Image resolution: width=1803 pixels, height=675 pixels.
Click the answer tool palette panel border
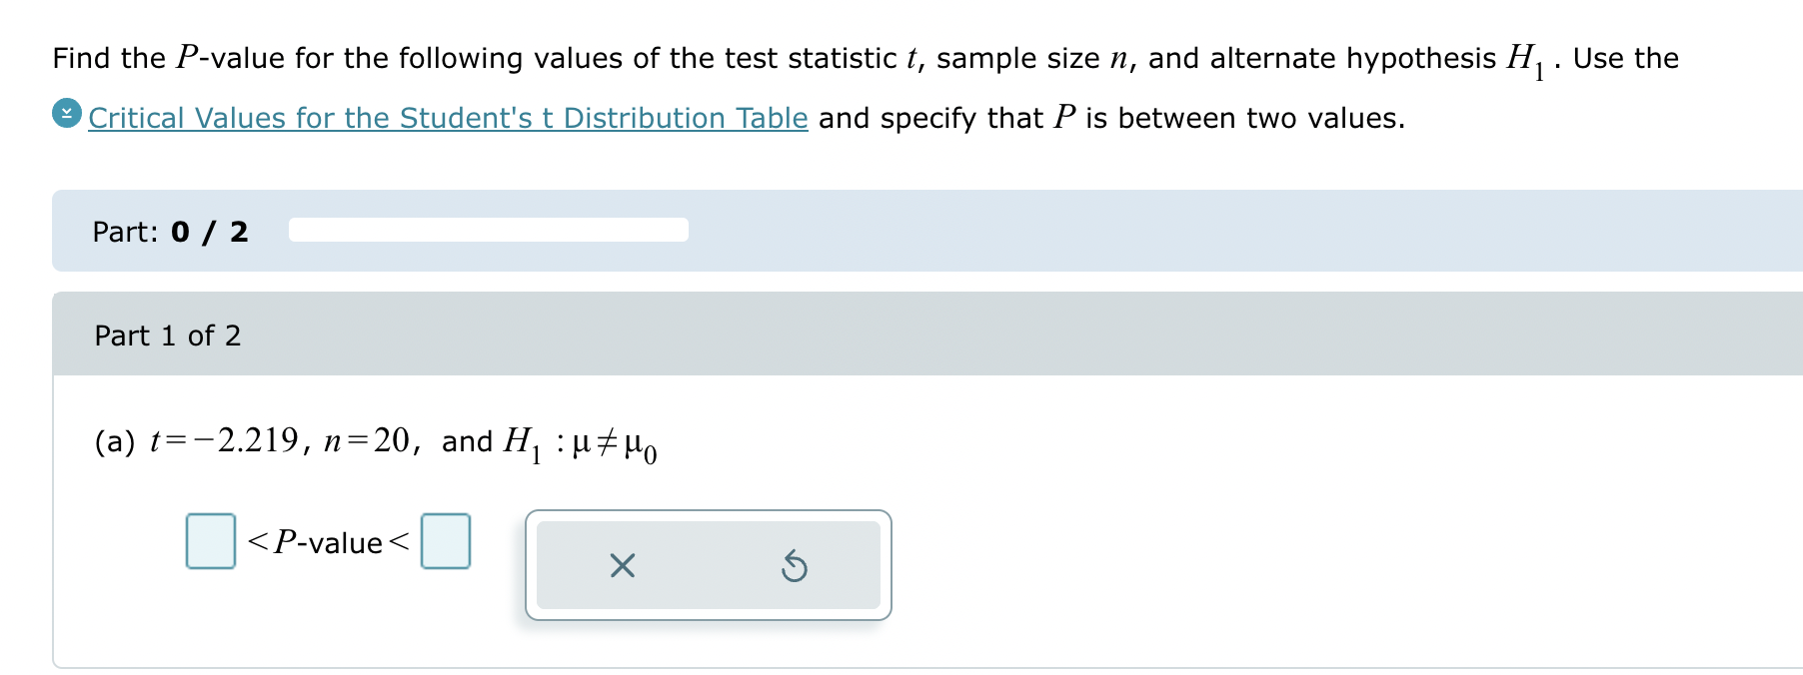709,565
